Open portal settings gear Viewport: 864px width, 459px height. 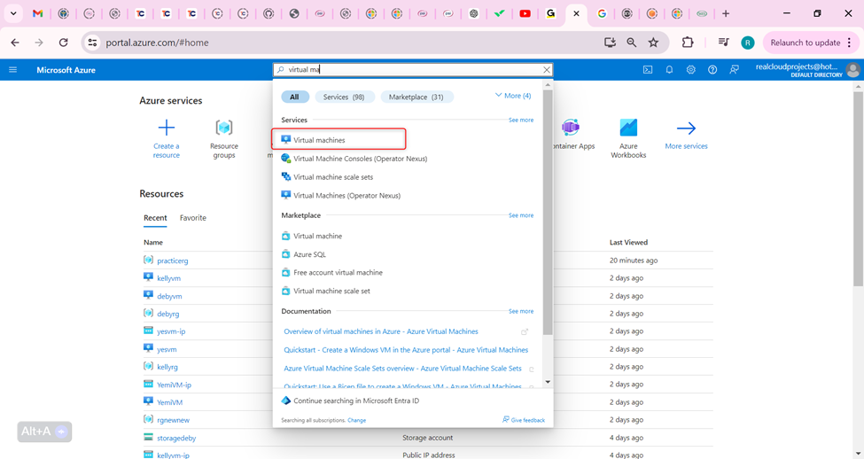click(x=690, y=70)
